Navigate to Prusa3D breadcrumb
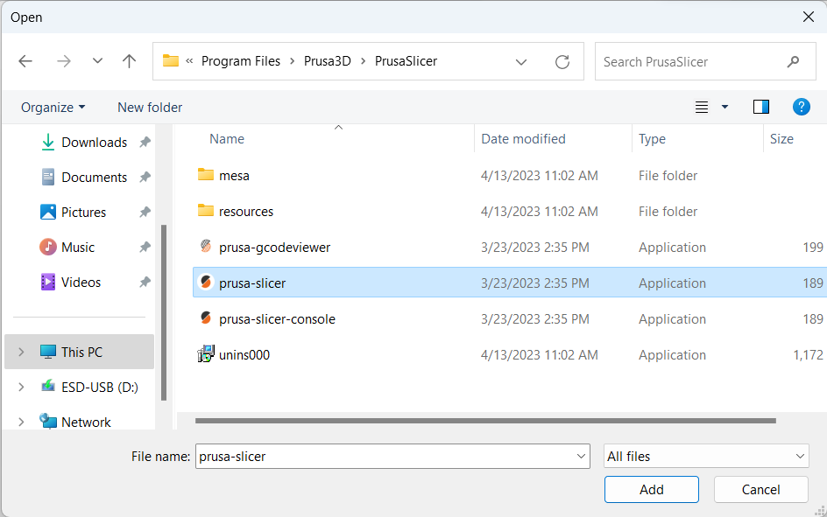 coord(327,61)
